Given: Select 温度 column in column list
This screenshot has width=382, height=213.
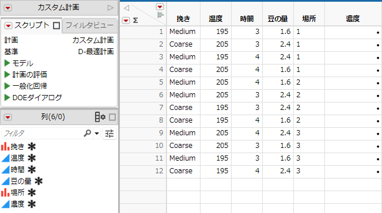Looking at the screenshot, I should point(17,158).
